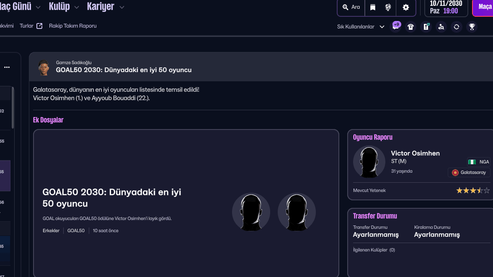Click the globe world icon
Screen dimensions: 493x277
pyautogui.click(x=388, y=8)
